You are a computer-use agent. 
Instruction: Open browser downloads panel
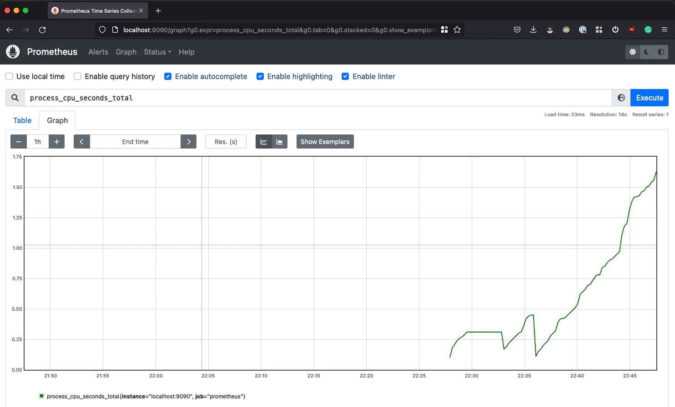534,30
